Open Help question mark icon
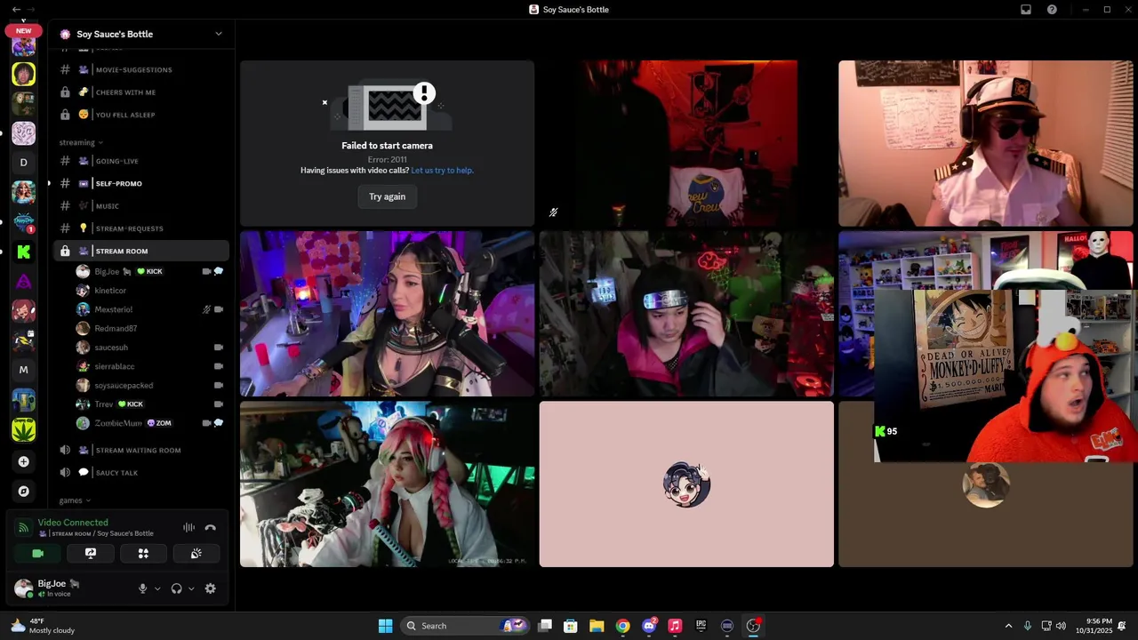Screen dimensions: 1138x640 tap(1052, 9)
